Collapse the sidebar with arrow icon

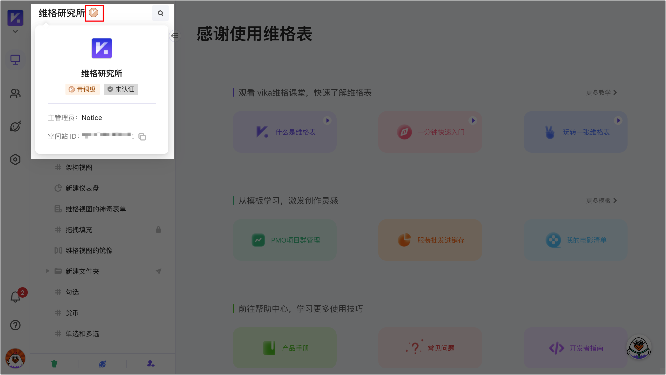175,36
